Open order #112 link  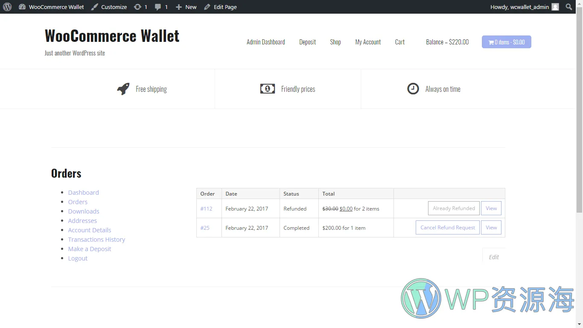206,209
